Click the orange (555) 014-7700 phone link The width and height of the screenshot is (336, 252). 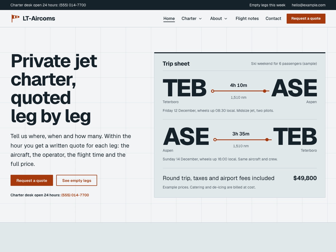(75, 195)
